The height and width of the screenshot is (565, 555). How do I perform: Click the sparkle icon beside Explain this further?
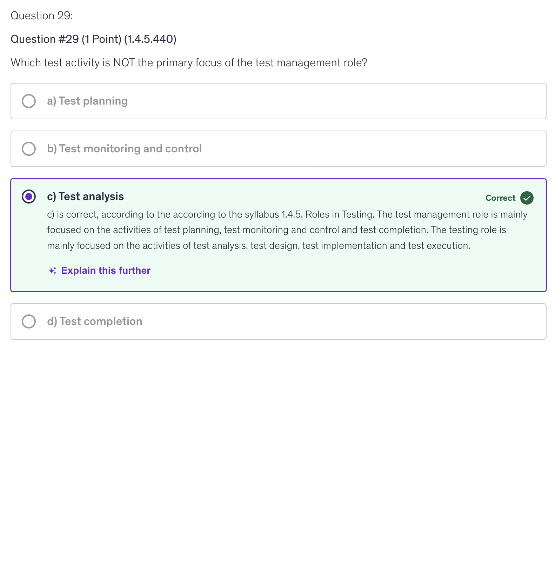[53, 271]
